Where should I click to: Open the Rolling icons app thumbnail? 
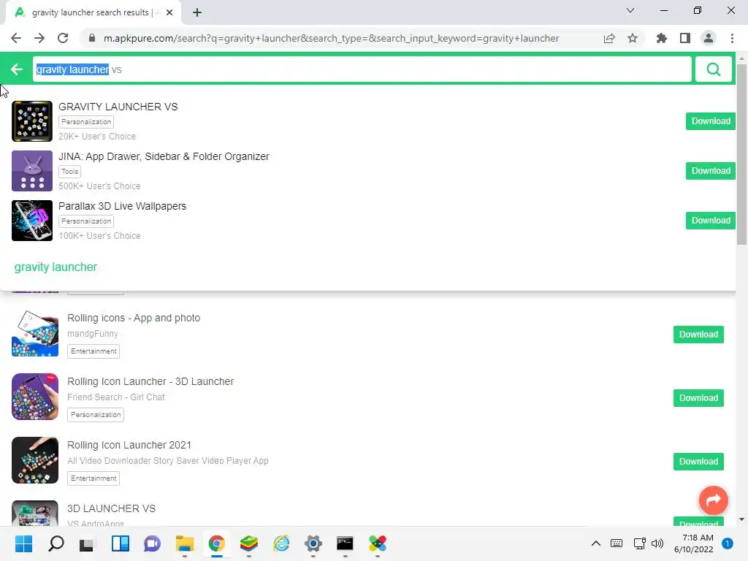(x=35, y=333)
